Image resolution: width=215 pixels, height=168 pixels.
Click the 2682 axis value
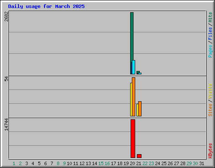tap(6, 16)
